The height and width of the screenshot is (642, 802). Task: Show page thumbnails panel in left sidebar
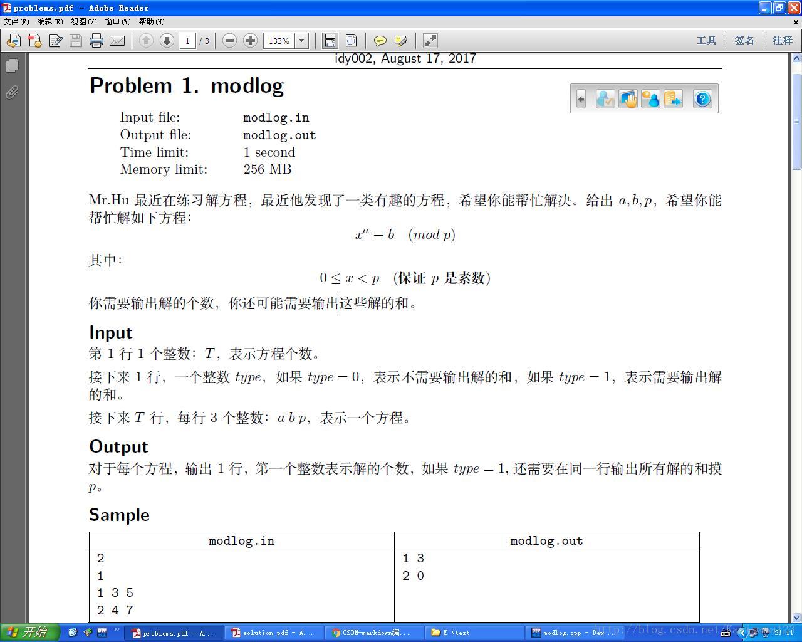tap(12, 65)
